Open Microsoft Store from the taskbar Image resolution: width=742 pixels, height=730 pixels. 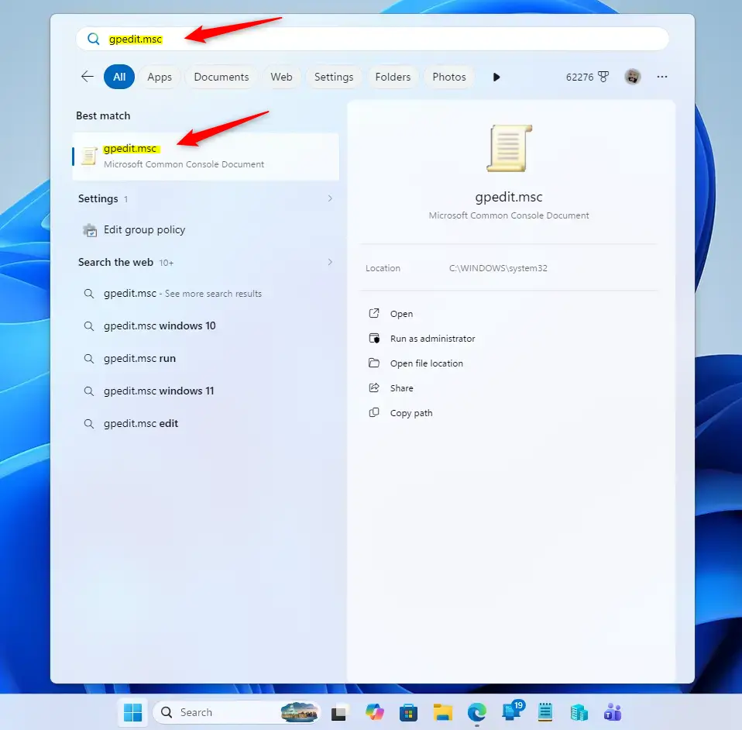tap(408, 712)
